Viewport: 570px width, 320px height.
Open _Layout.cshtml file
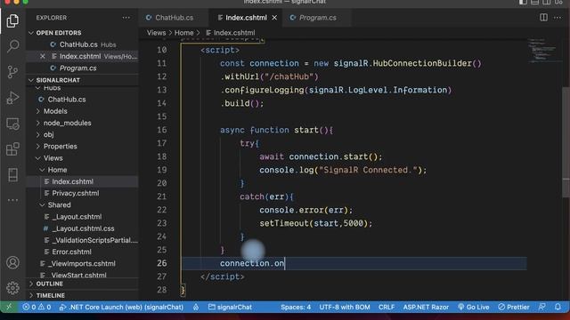pos(77,217)
